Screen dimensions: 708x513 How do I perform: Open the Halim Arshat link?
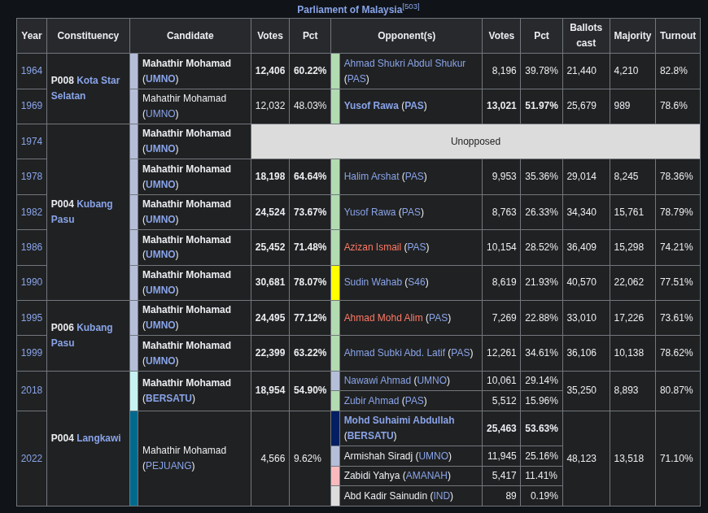(372, 176)
